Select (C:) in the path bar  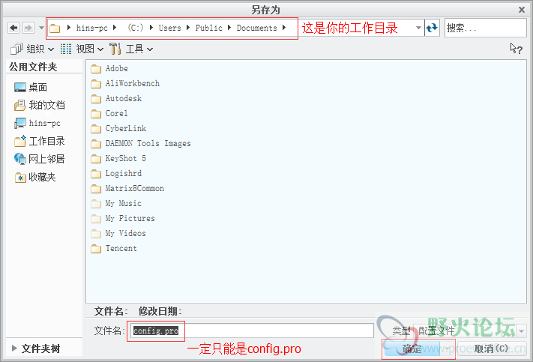[135, 28]
